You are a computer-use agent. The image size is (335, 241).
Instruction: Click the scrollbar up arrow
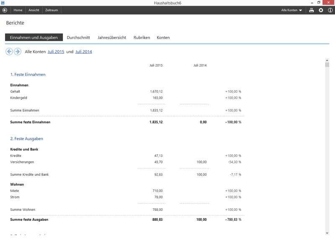click(327, 61)
